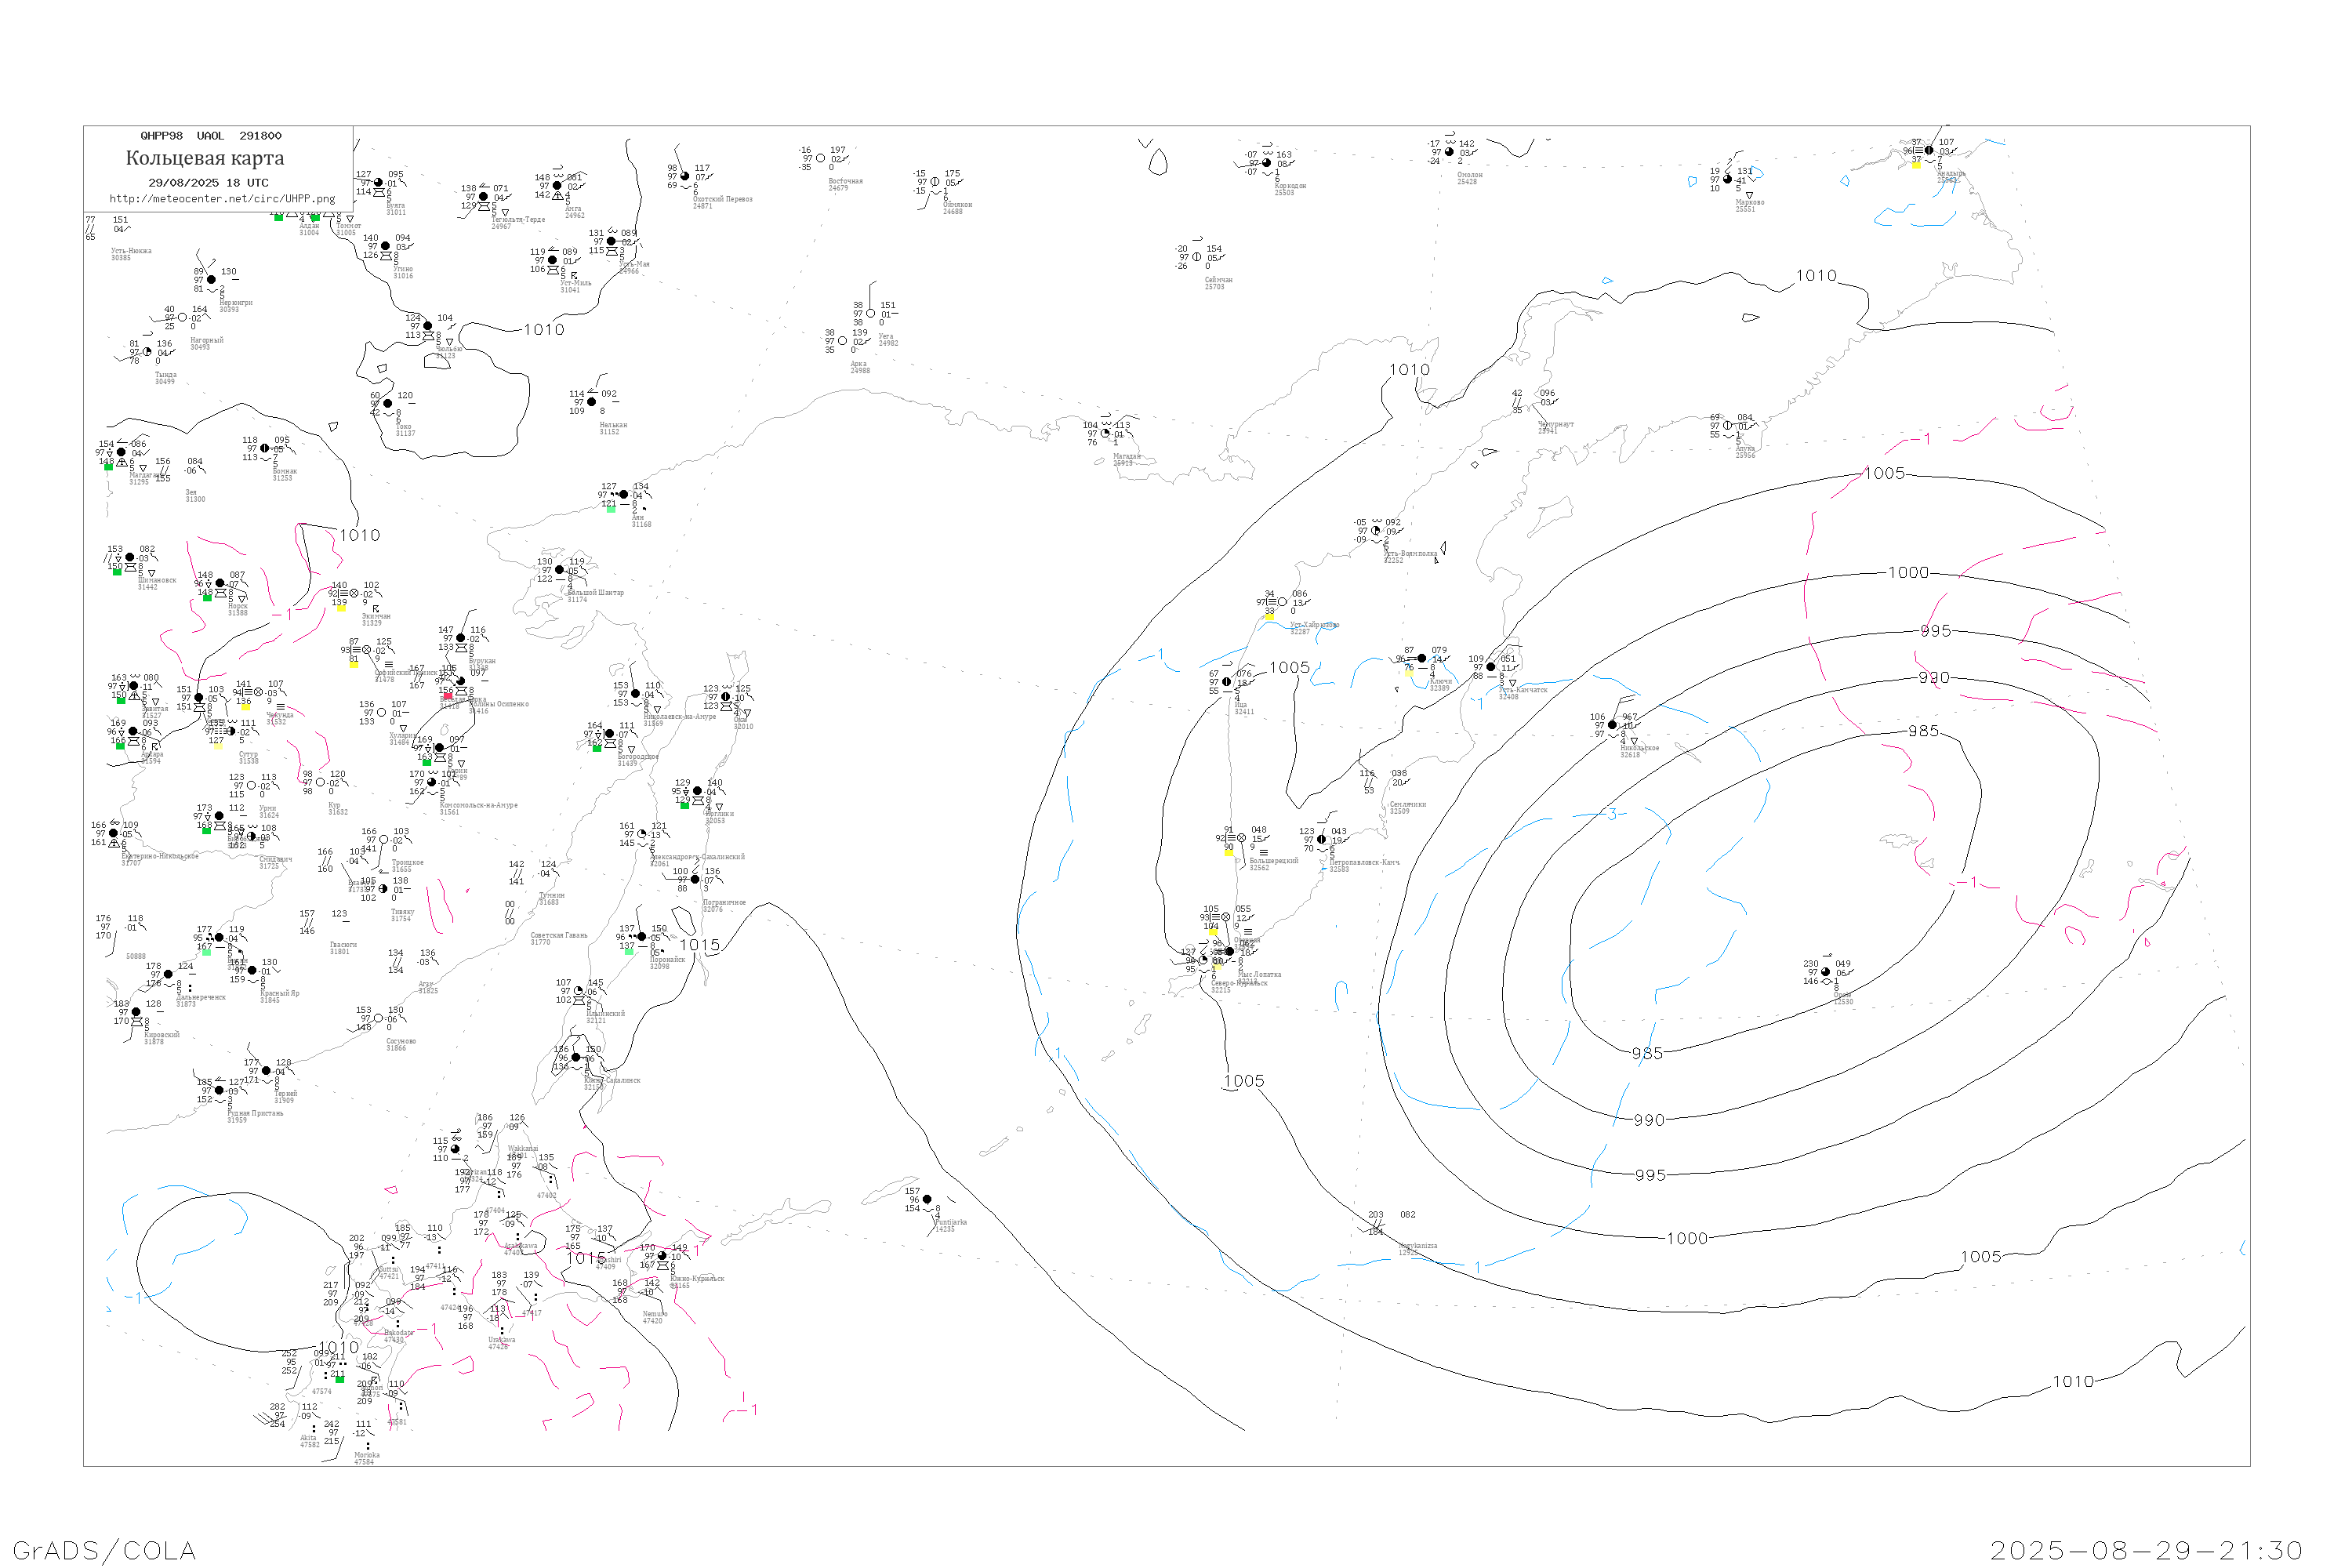2352x1568 pixels.
Task: Click the blue '-3' pressure tendency label
Action: tap(1610, 814)
